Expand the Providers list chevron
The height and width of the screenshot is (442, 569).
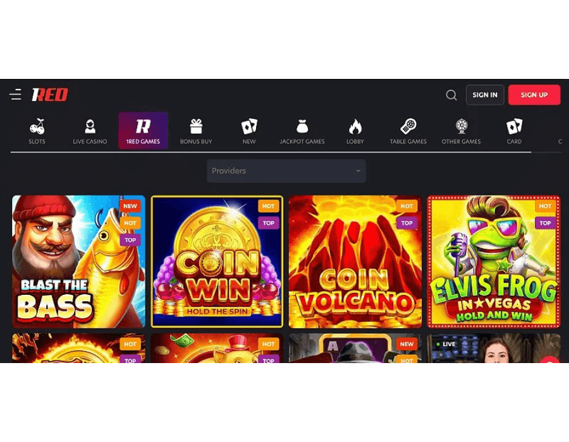(358, 170)
